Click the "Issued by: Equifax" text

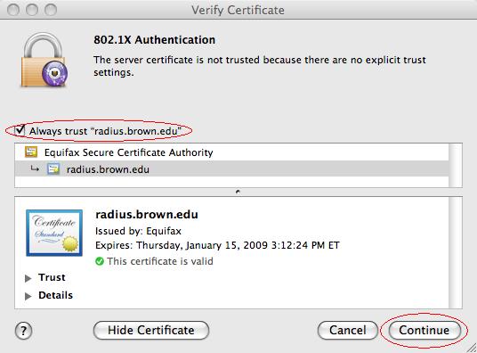click(138, 231)
